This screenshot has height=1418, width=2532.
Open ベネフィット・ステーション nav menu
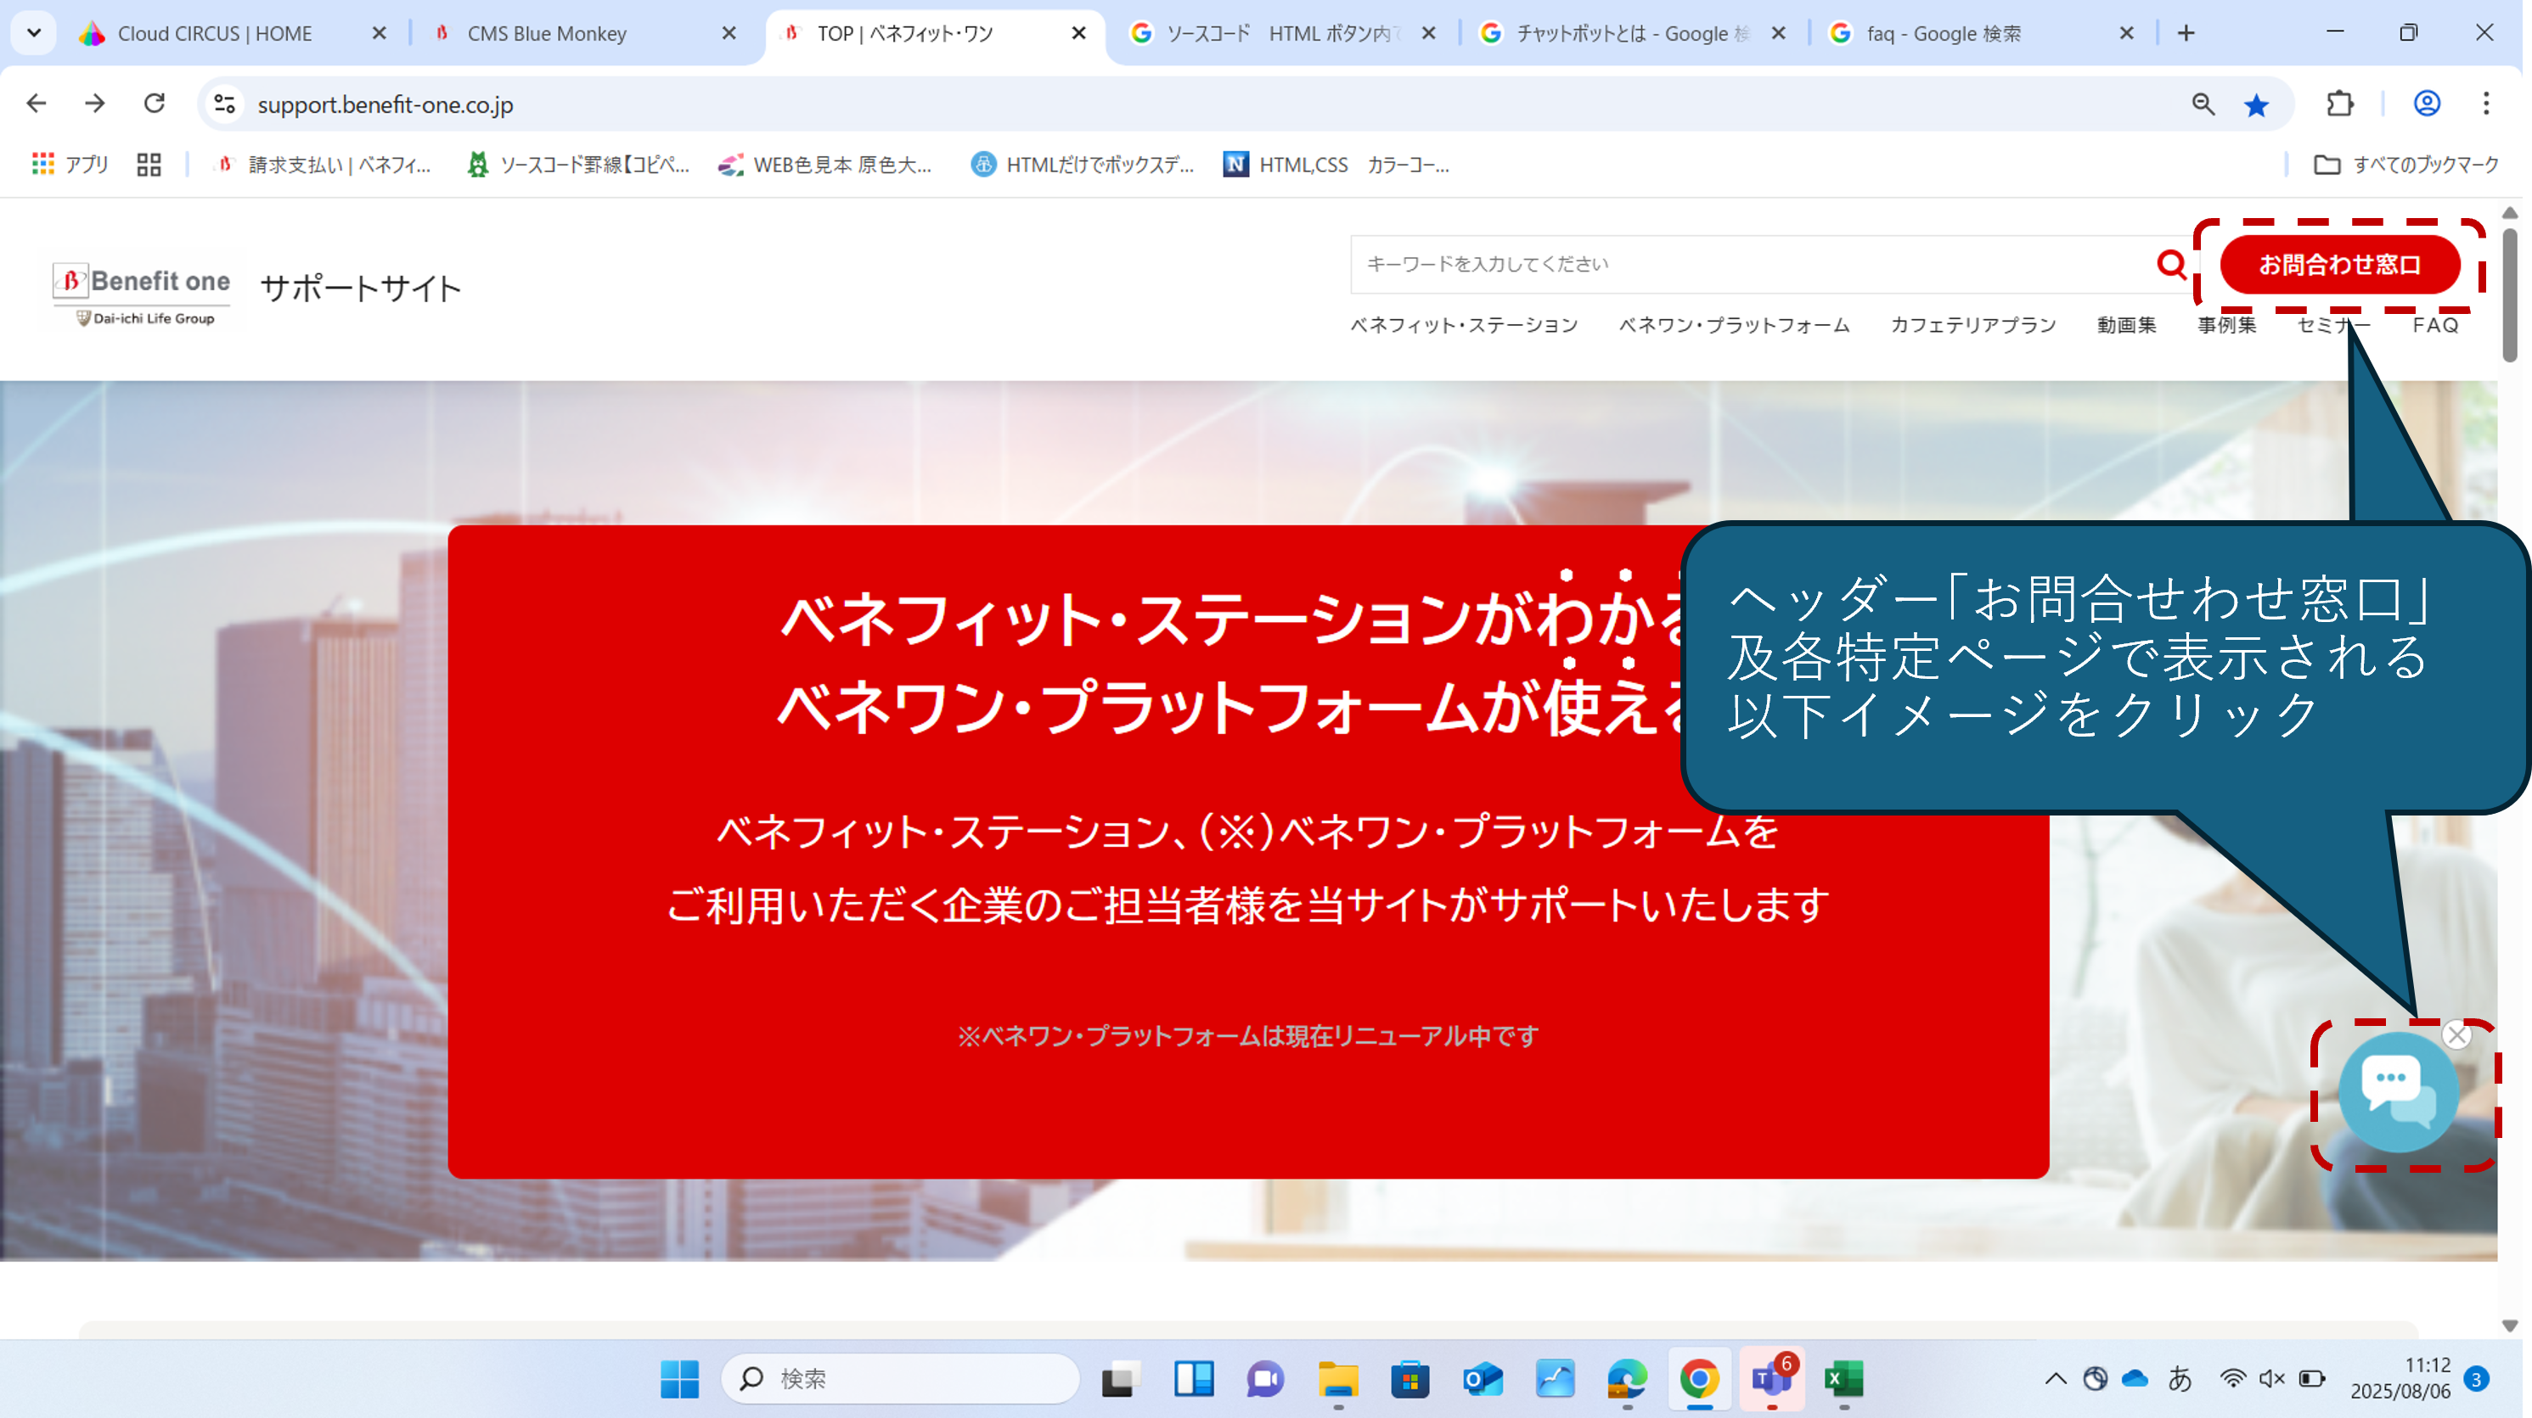click(x=1464, y=325)
